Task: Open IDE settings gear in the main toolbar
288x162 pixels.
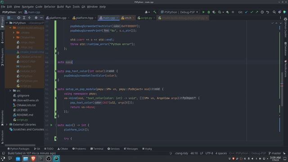Action: (x=279, y=12)
